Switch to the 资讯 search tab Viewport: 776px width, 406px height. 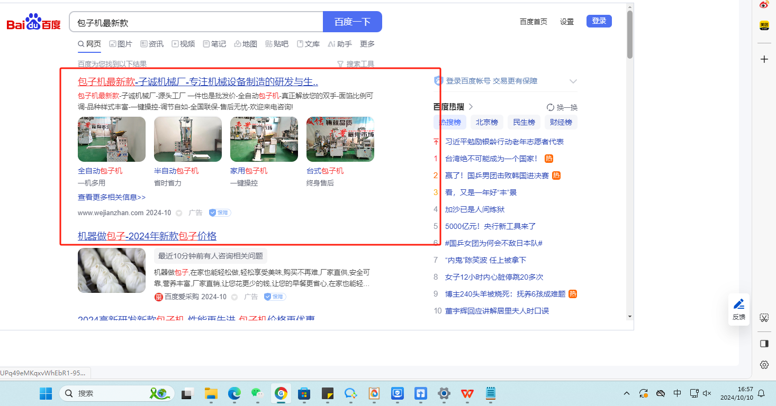pyautogui.click(x=152, y=44)
